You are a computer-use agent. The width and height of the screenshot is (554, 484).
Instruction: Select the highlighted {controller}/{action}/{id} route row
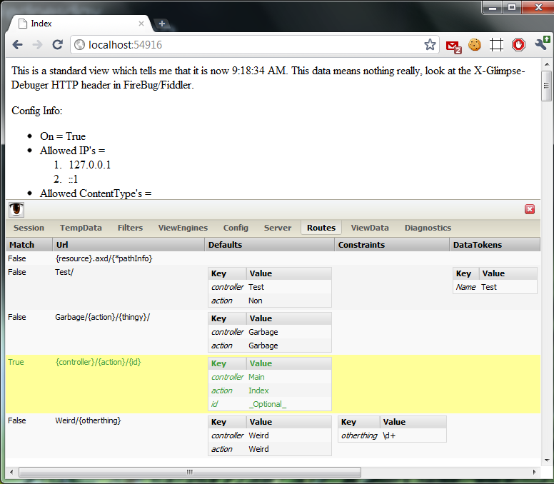98,363
